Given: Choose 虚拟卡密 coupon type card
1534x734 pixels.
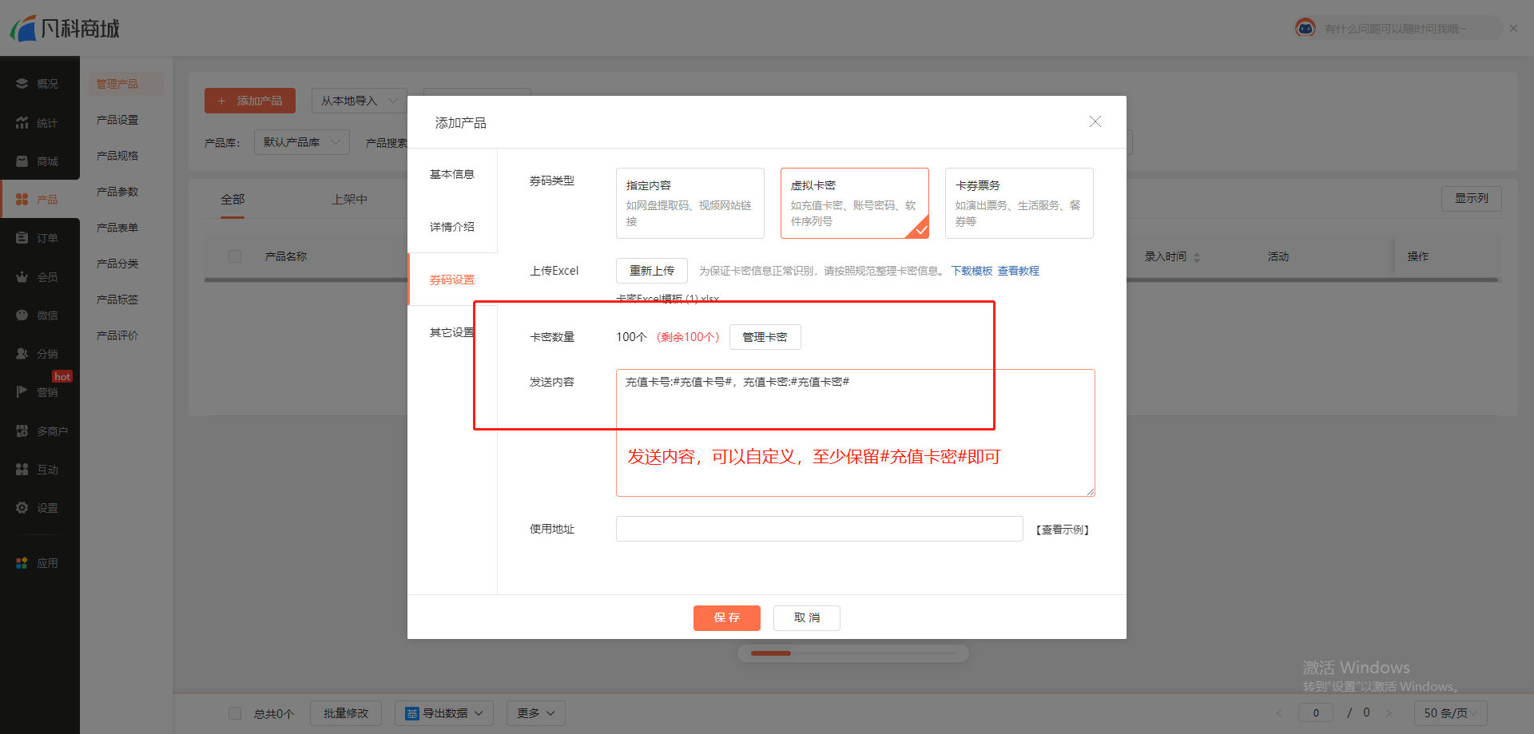Looking at the screenshot, I should coord(855,203).
